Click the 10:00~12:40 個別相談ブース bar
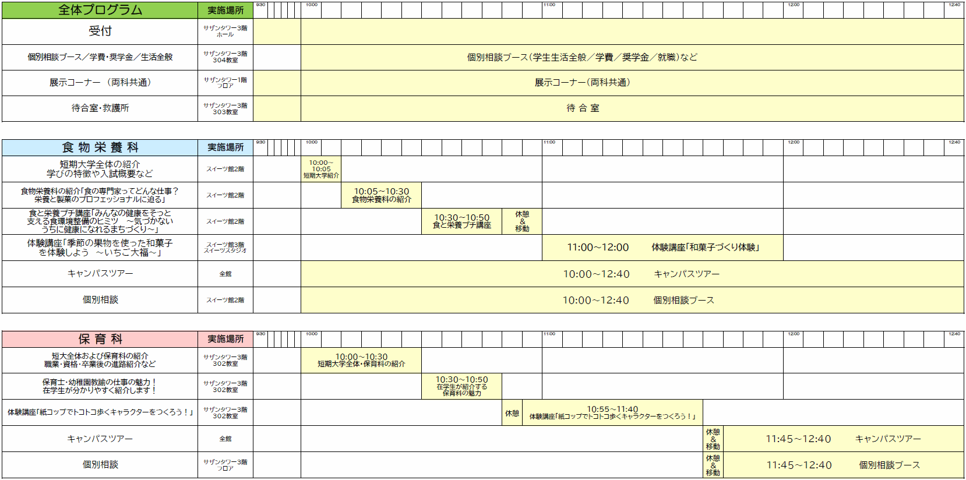 coord(632,300)
